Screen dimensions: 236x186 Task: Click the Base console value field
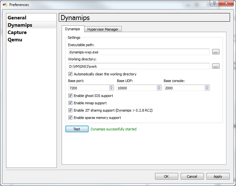(184, 88)
